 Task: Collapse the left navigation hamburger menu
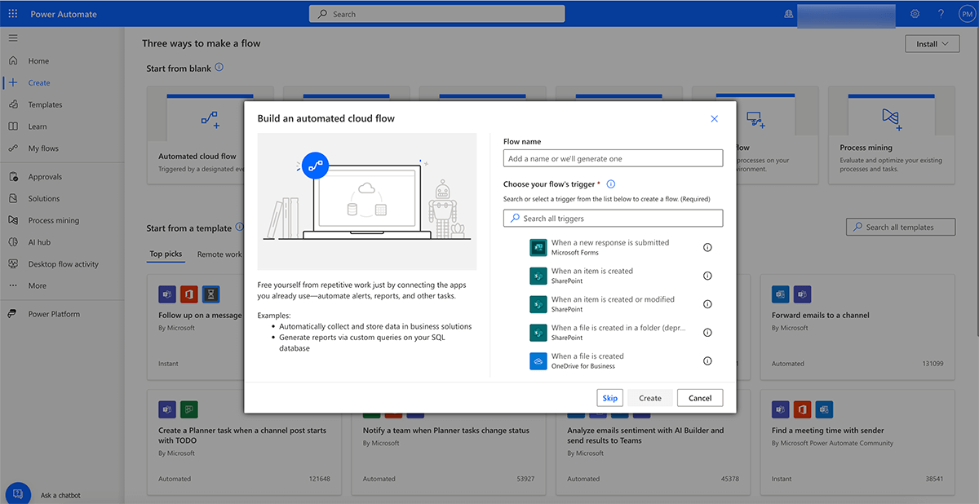[12, 38]
